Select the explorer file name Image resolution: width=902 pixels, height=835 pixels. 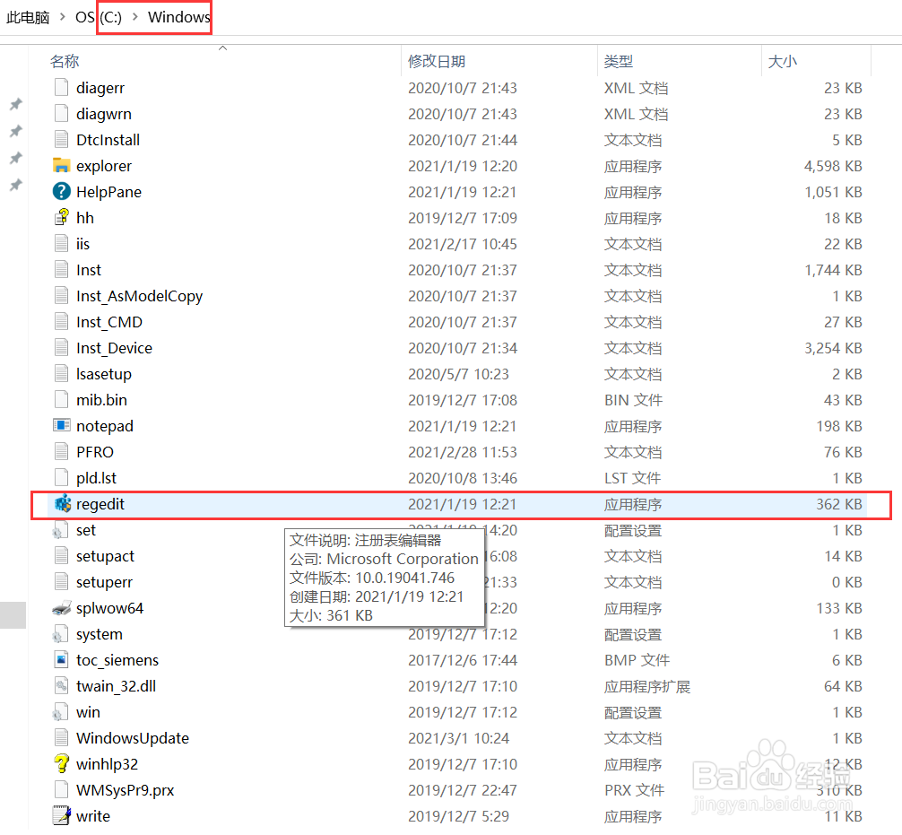[103, 166]
